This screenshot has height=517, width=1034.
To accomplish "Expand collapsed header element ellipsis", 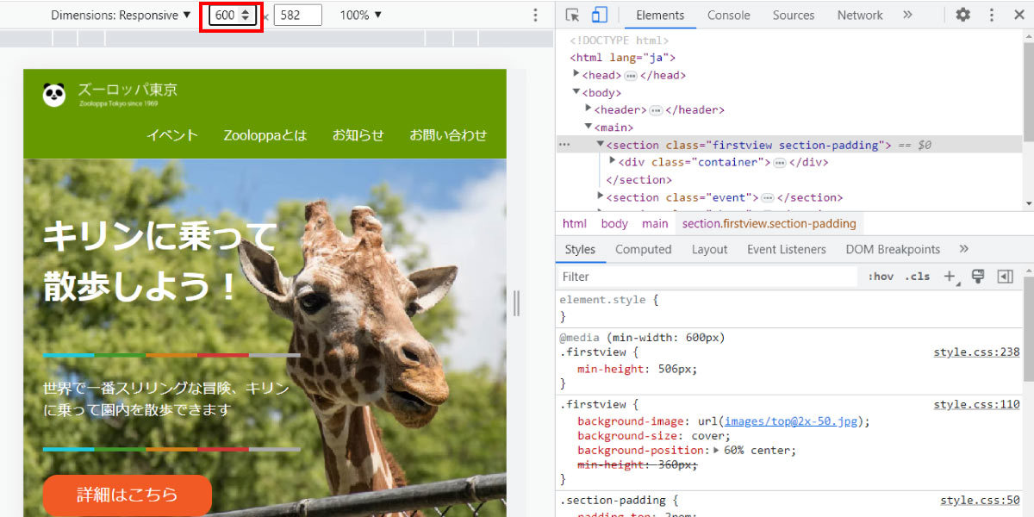I will (656, 110).
